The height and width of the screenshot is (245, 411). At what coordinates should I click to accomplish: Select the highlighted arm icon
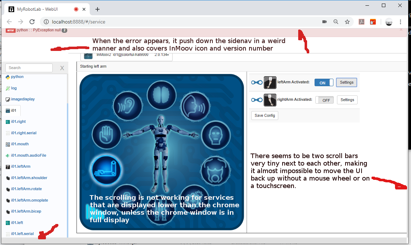[x=106, y=170]
